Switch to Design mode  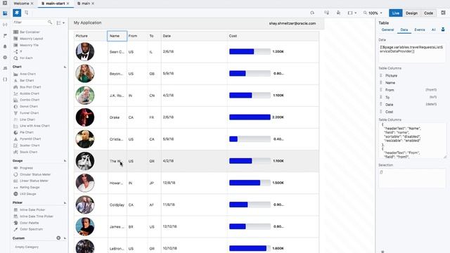tap(411, 13)
